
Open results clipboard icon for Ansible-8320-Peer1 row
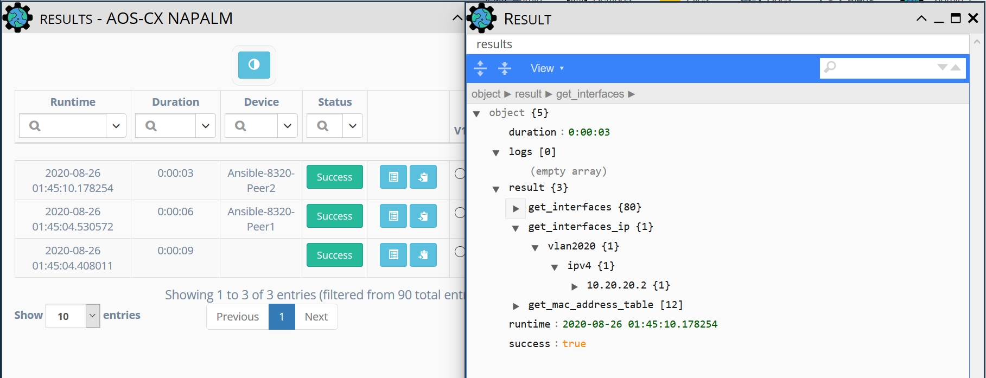click(x=423, y=216)
